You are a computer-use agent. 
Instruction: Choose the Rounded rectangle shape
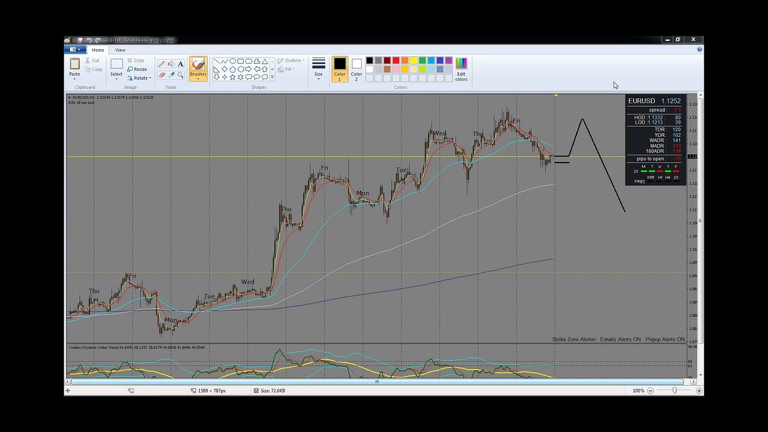click(248, 61)
